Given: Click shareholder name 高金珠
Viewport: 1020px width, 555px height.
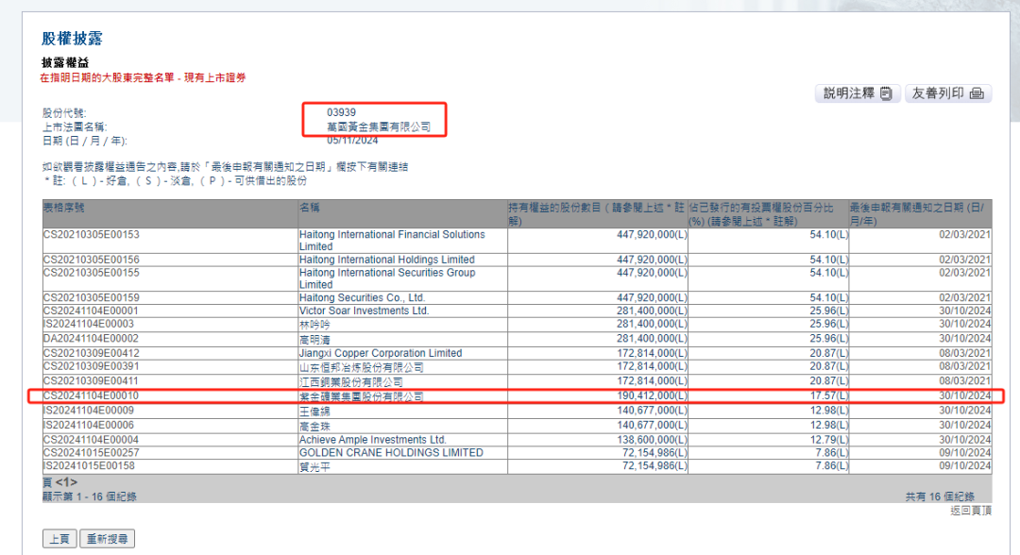Looking at the screenshot, I should [314, 426].
